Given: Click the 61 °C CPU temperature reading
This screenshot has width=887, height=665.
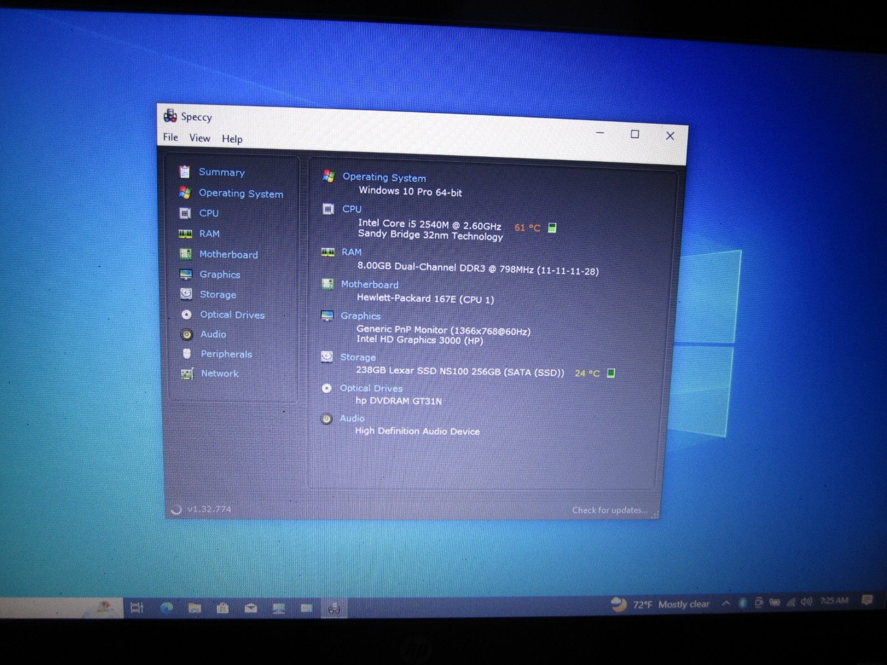Looking at the screenshot, I should [x=527, y=228].
